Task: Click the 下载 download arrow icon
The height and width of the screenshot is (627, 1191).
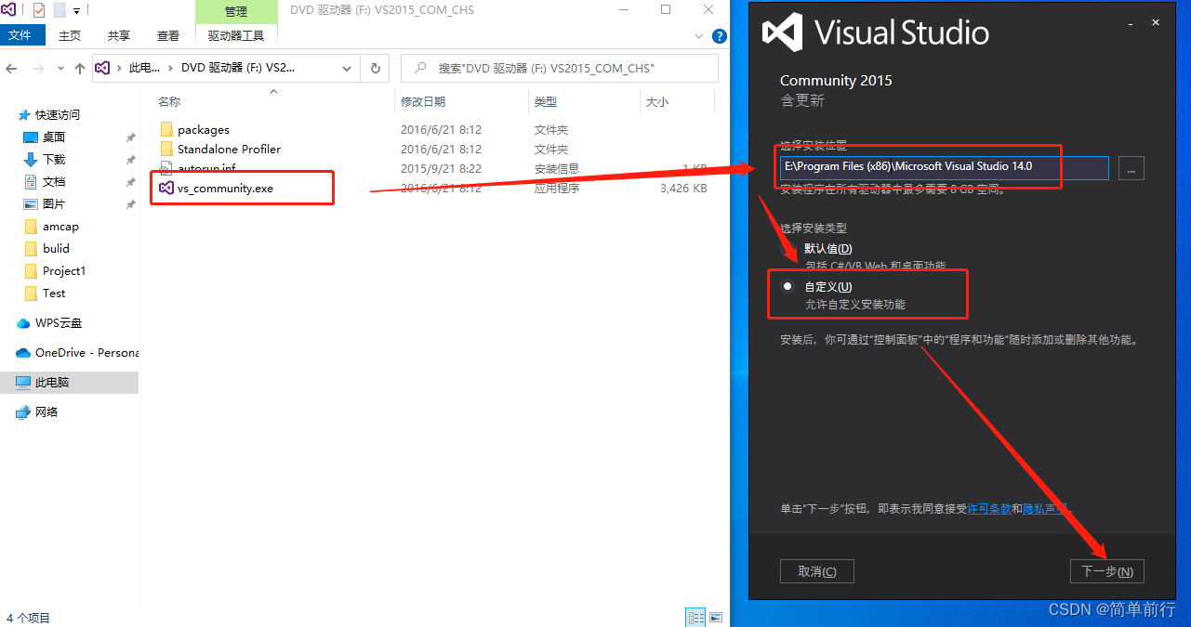Action: [x=30, y=160]
